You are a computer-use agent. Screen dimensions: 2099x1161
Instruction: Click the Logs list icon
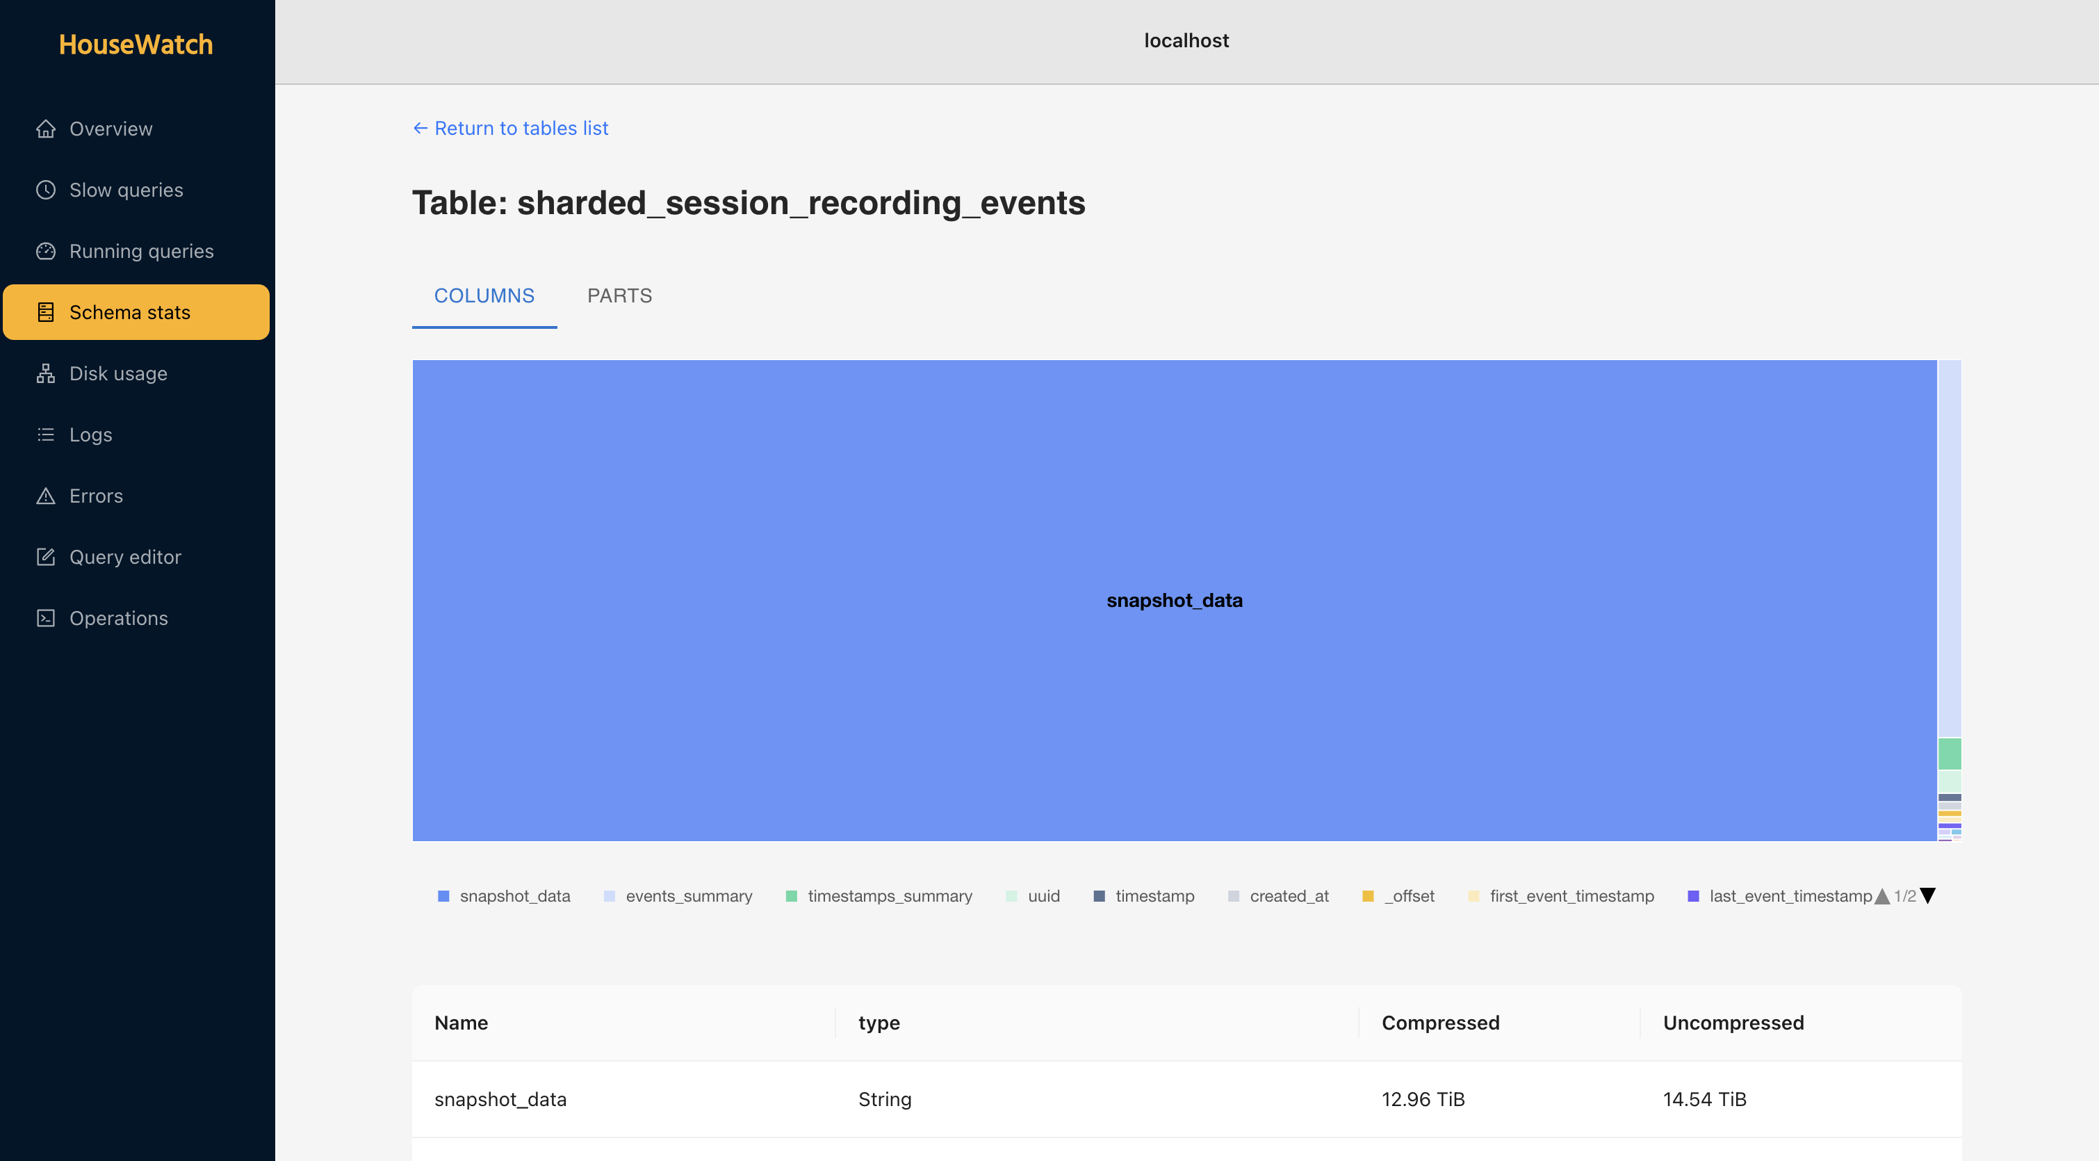(x=46, y=435)
